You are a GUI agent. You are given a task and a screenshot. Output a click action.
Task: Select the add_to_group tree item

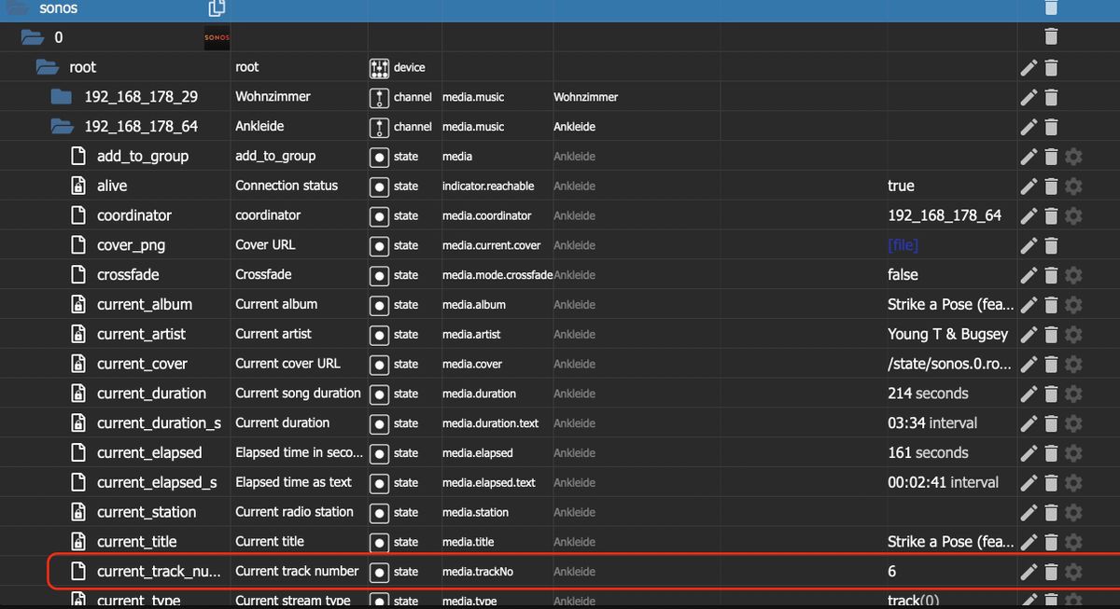point(143,157)
